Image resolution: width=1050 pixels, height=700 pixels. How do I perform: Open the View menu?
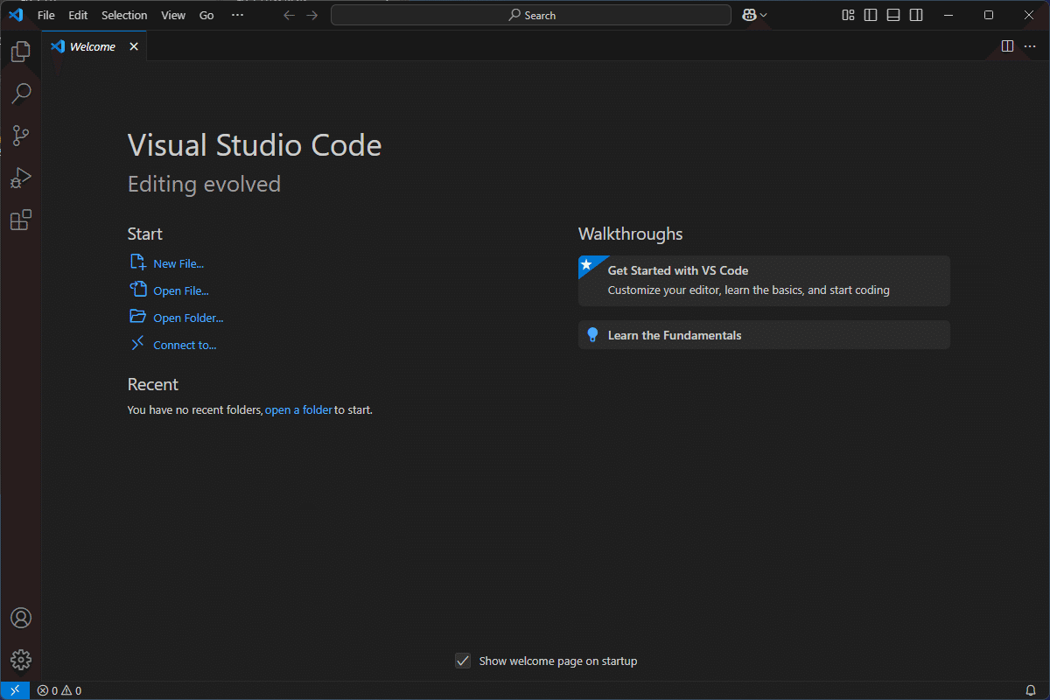pos(173,15)
